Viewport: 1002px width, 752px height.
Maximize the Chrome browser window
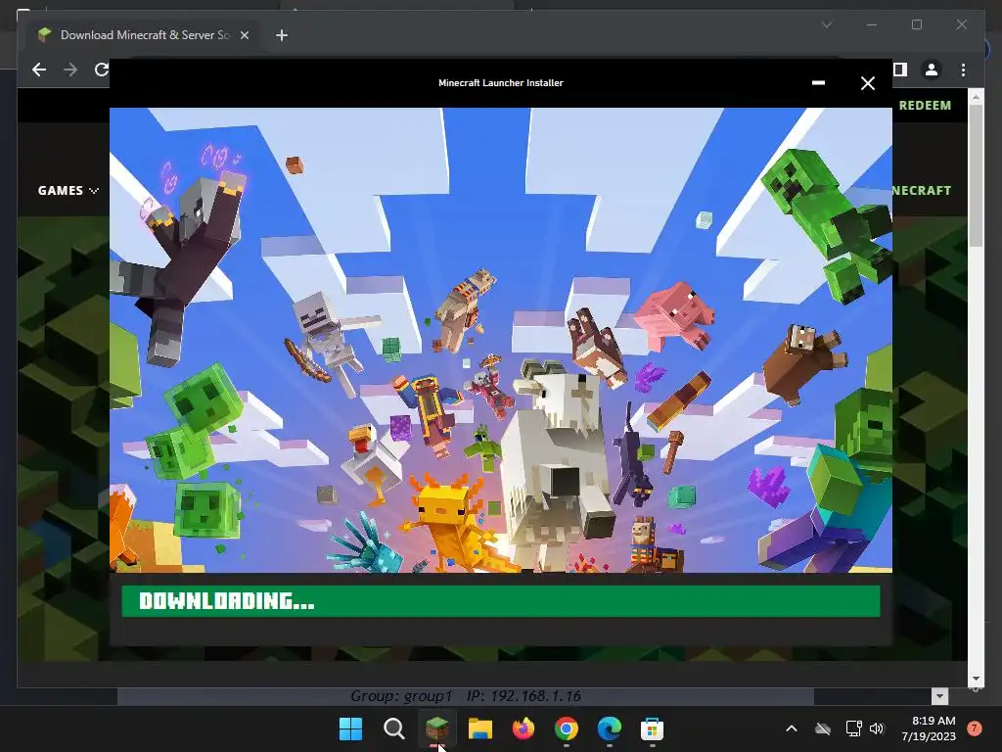coord(916,24)
